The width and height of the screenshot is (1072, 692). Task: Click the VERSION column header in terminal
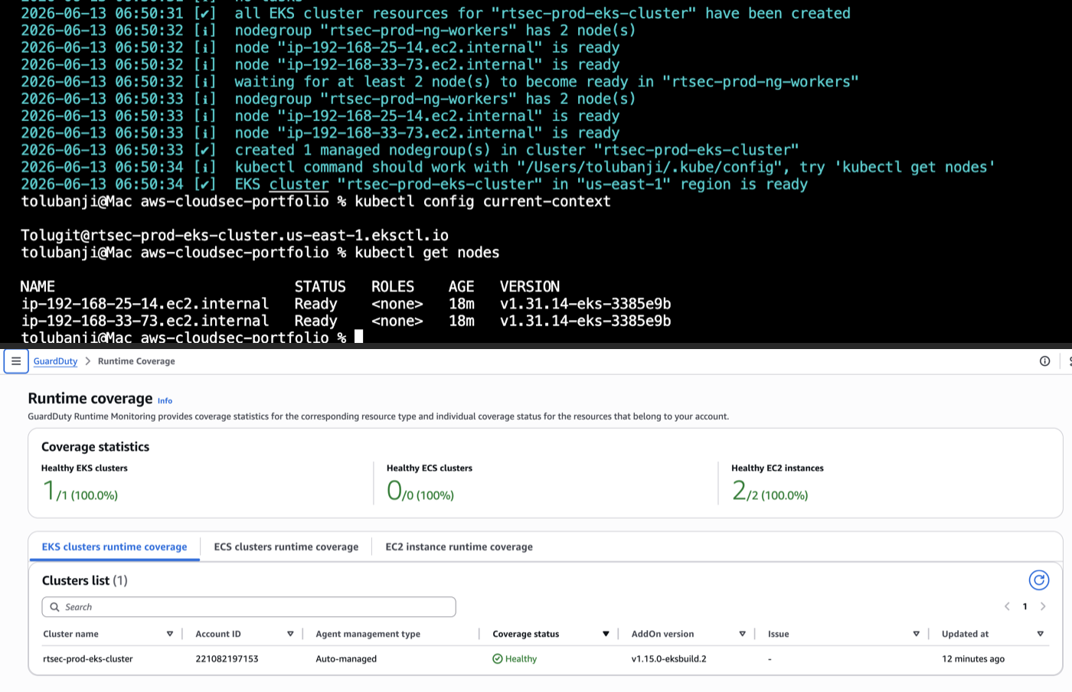pyautogui.click(x=530, y=287)
